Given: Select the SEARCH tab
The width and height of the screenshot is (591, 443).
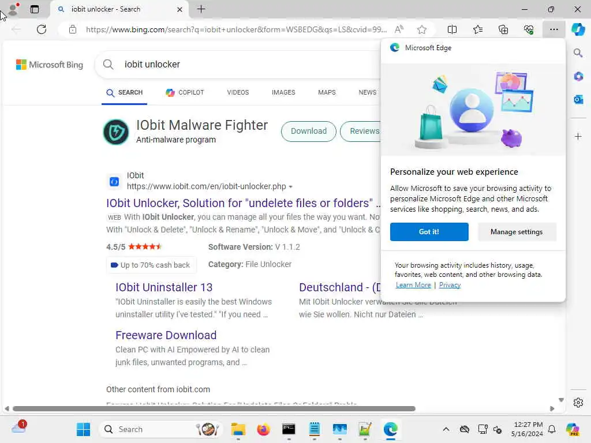Looking at the screenshot, I should coord(125,93).
